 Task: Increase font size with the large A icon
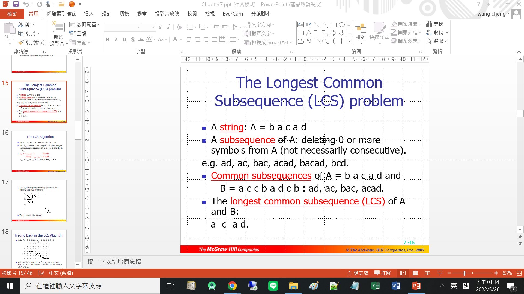tap(160, 27)
